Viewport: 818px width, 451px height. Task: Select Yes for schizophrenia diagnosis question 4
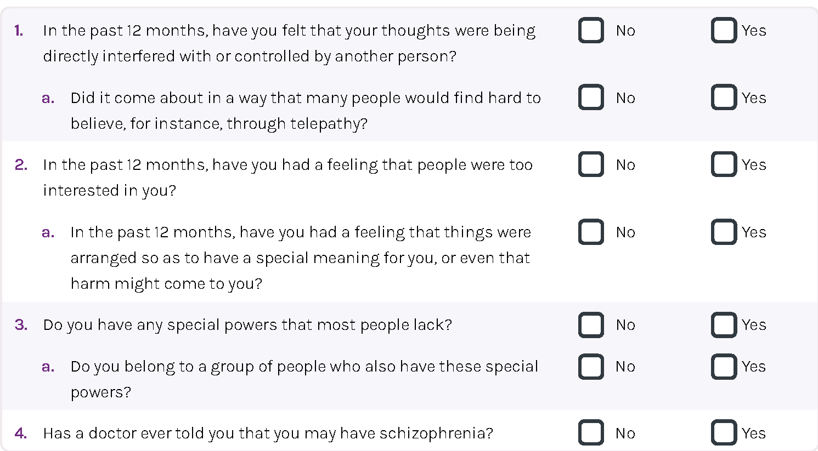click(x=724, y=433)
